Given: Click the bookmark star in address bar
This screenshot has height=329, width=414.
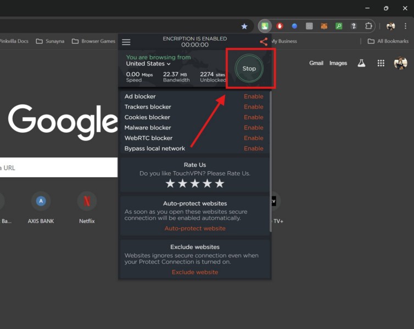Looking at the screenshot, I should click(244, 26).
